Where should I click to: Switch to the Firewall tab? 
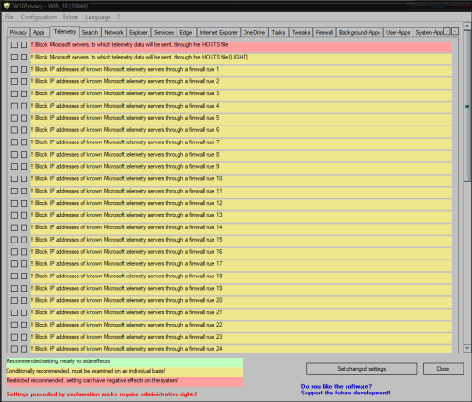[325, 32]
